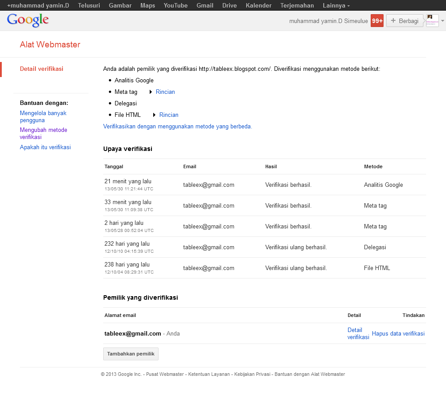Open the 99+ notifications badge
Image resolution: width=446 pixels, height=394 pixels.
377,21
